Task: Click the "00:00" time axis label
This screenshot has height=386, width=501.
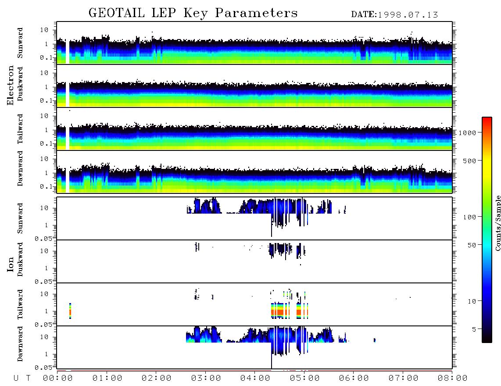Action: [58, 379]
